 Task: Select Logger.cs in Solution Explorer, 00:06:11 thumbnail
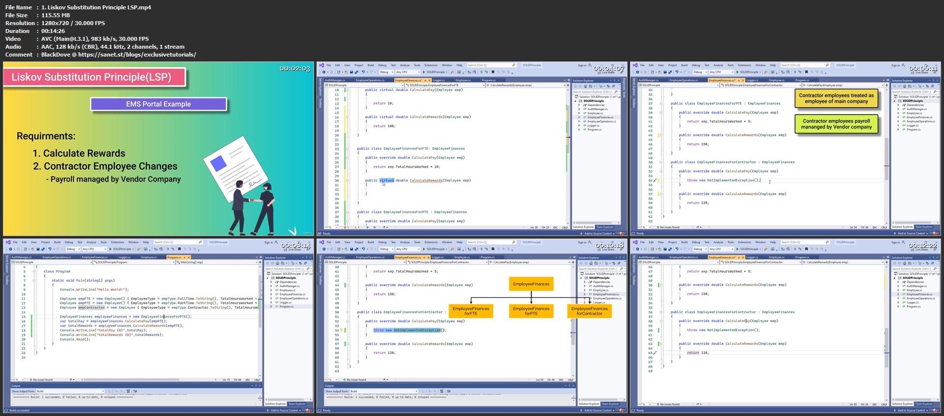pyautogui.click(x=913, y=125)
